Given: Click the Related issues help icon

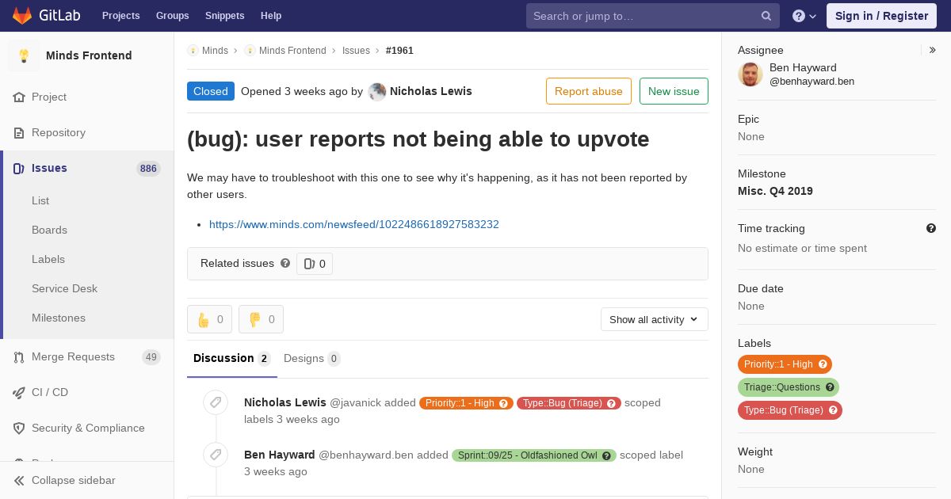Looking at the screenshot, I should (285, 263).
